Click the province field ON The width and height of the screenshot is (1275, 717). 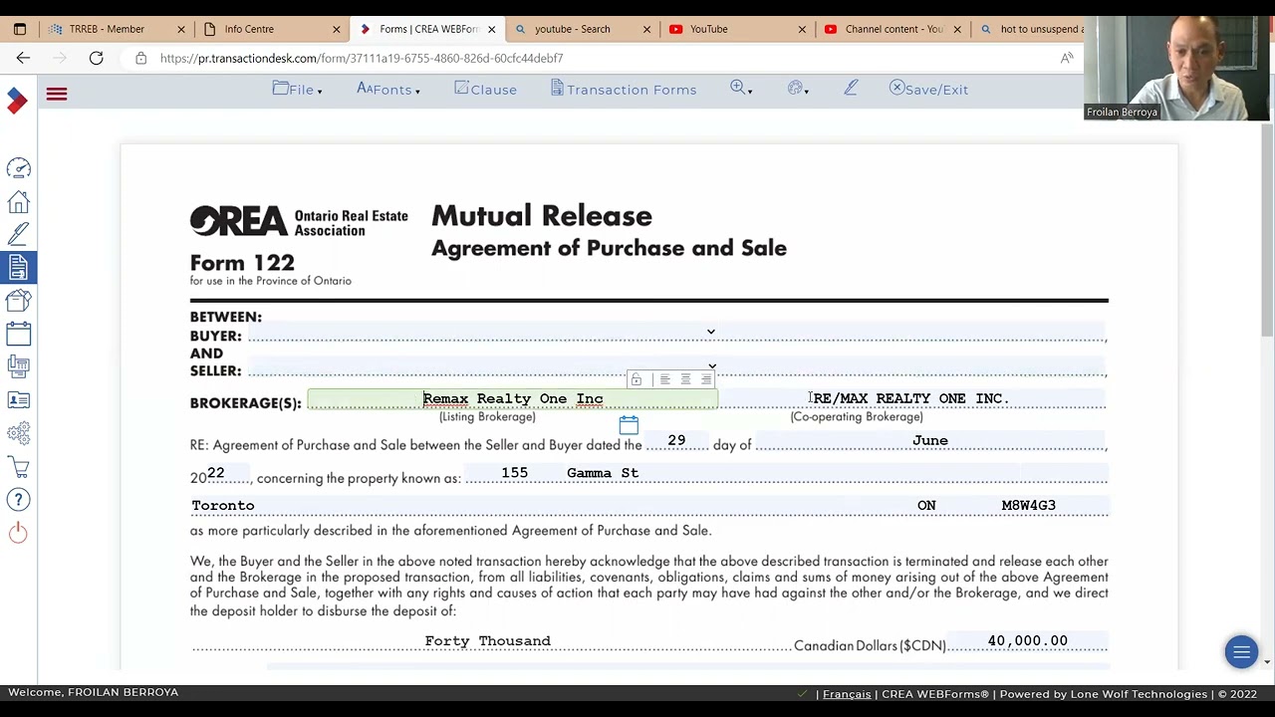(x=926, y=506)
